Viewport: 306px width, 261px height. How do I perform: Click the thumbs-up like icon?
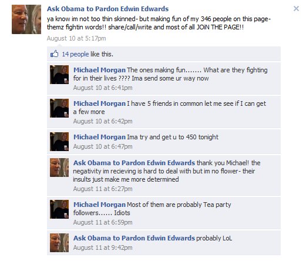(54, 53)
